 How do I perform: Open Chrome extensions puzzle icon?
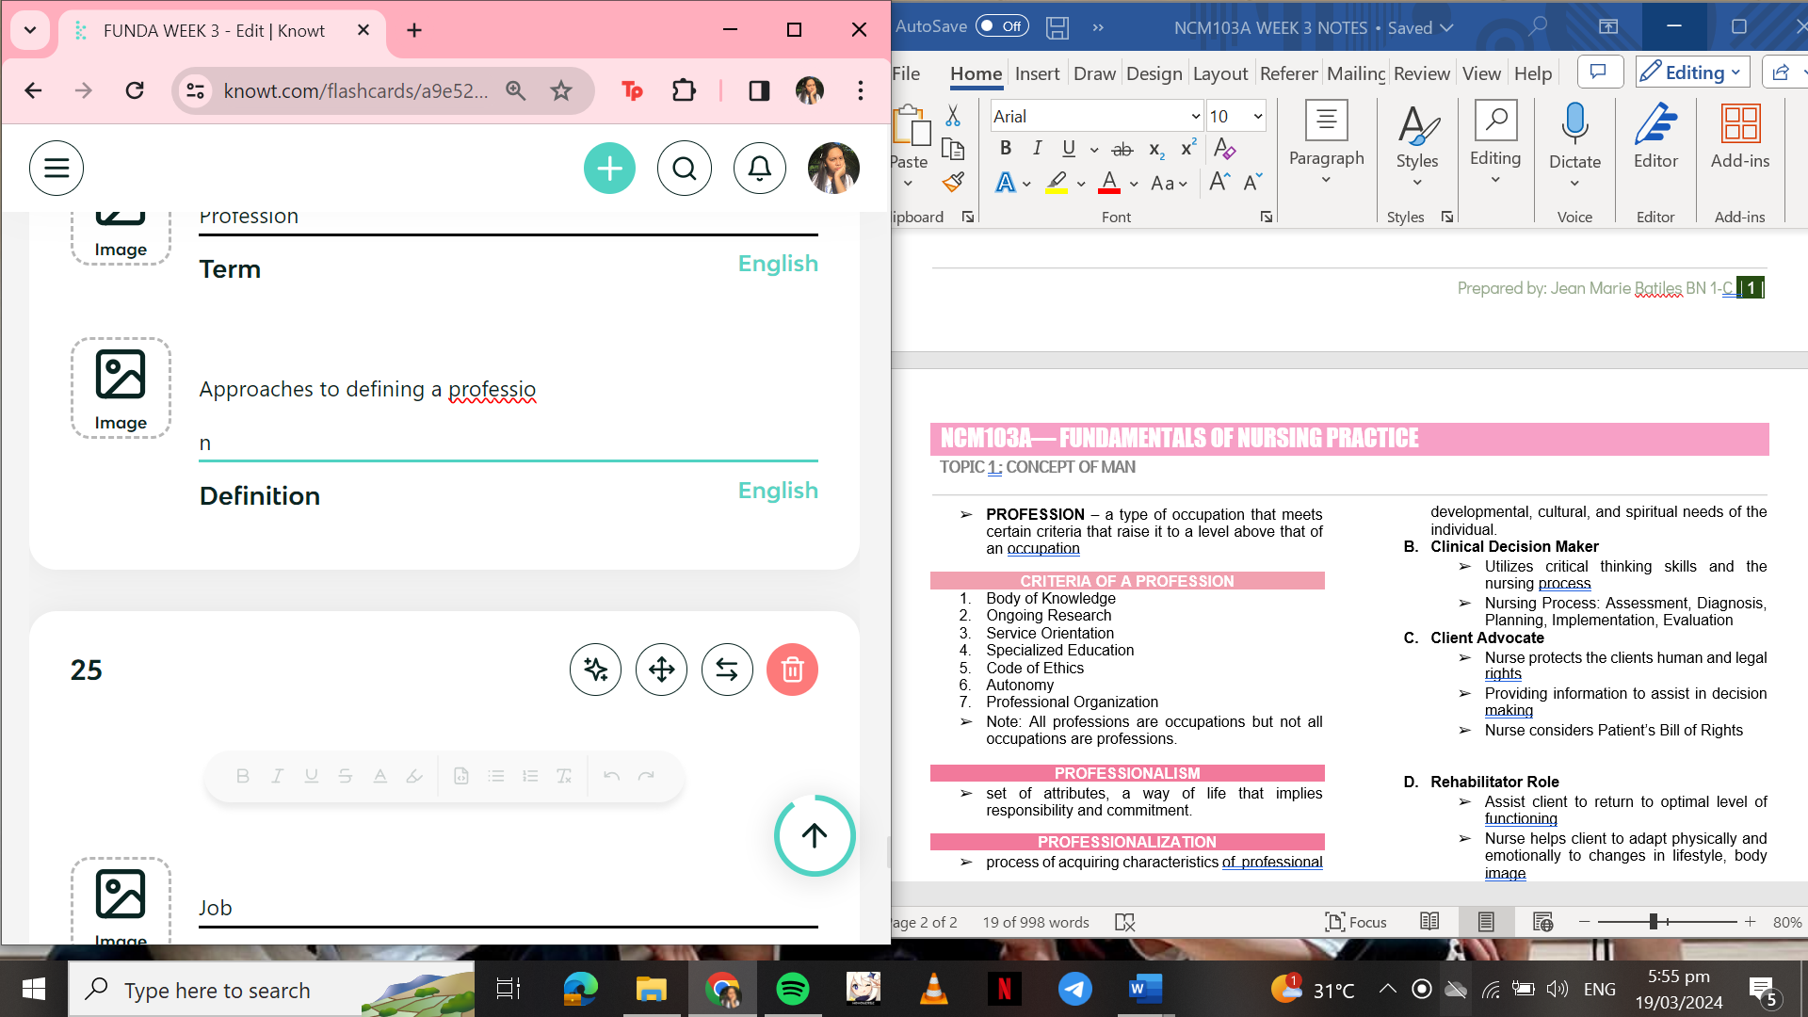[x=684, y=90]
